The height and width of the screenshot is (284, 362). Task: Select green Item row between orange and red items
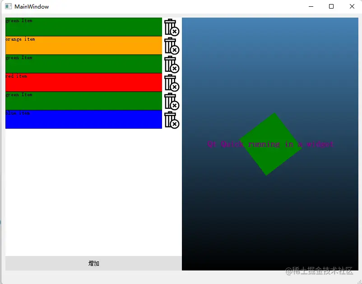(84, 64)
